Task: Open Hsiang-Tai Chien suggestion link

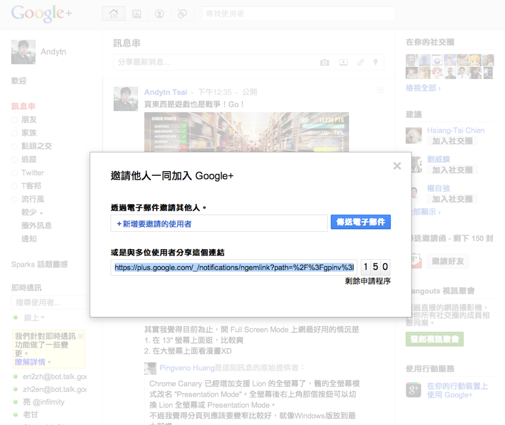Action: (x=456, y=130)
